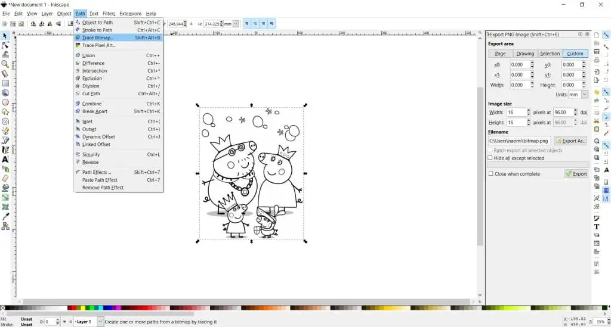This screenshot has width=611, height=327.
Task: Toggle the layer visibility eye
Action: pos(64,322)
